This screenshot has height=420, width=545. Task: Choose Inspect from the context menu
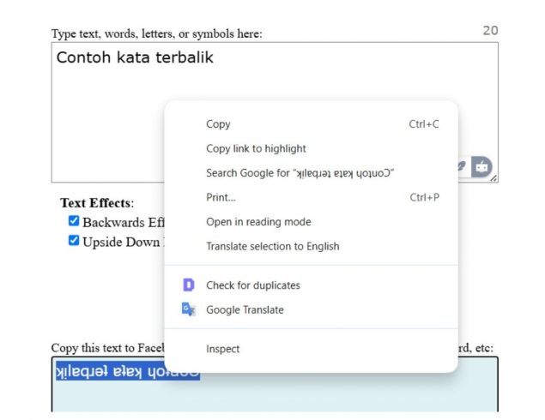[222, 349]
